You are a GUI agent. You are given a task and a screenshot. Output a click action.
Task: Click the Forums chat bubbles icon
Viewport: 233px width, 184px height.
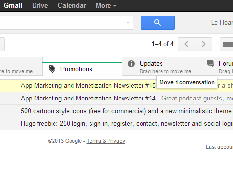(210, 64)
